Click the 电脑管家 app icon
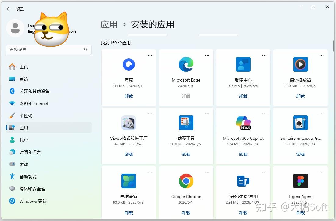The image size is (336, 221). coord(128,181)
